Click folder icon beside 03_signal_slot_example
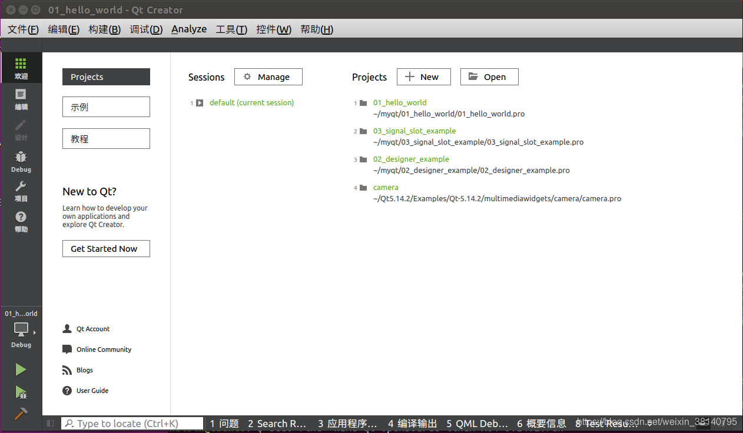743x433 pixels. tap(363, 131)
